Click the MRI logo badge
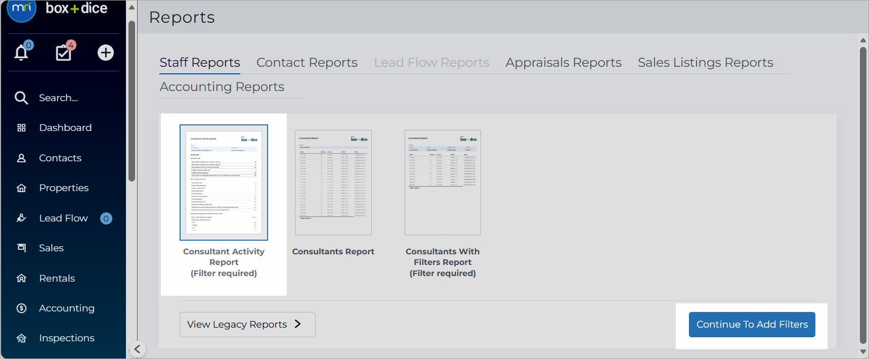Screen dimensions: 869x359 click(x=22, y=9)
